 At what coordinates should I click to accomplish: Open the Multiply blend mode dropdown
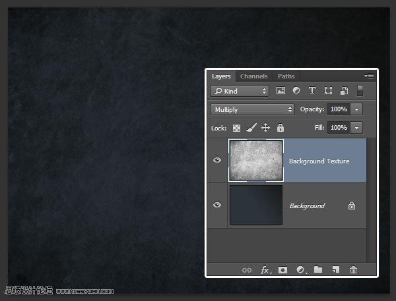pos(252,109)
